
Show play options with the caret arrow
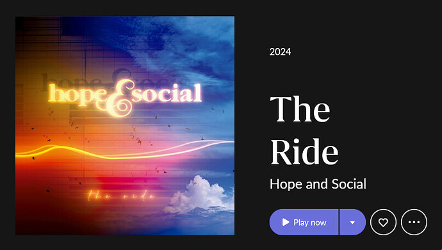352,222
